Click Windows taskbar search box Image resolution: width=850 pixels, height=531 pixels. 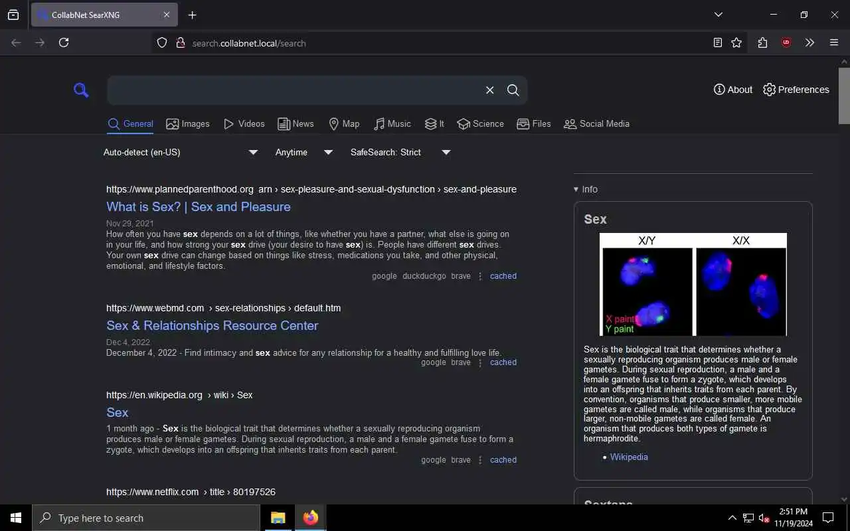[146, 518]
